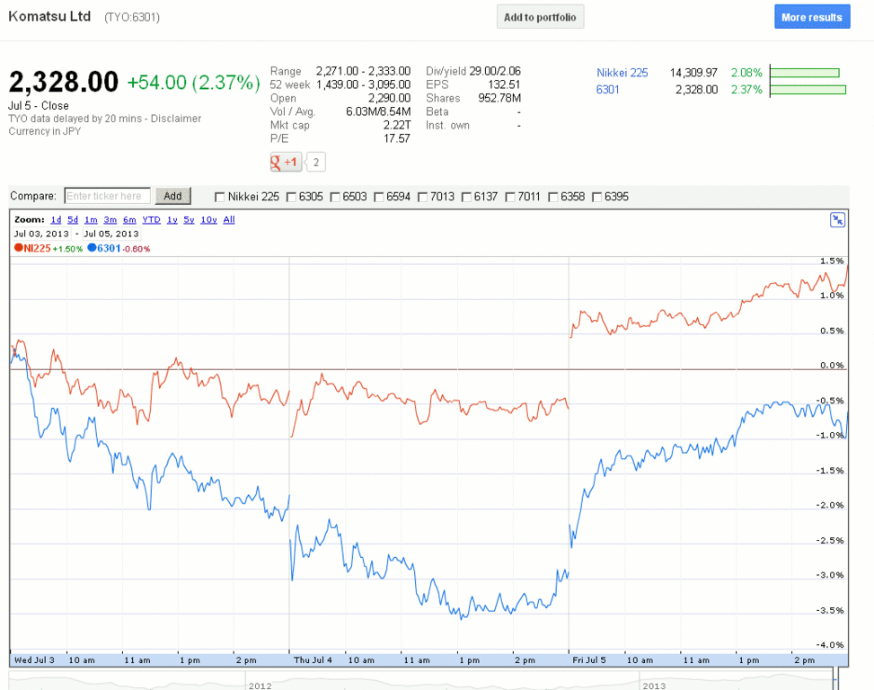Click the 6301 legend label in chart
The width and height of the screenshot is (874, 690).
click(109, 248)
